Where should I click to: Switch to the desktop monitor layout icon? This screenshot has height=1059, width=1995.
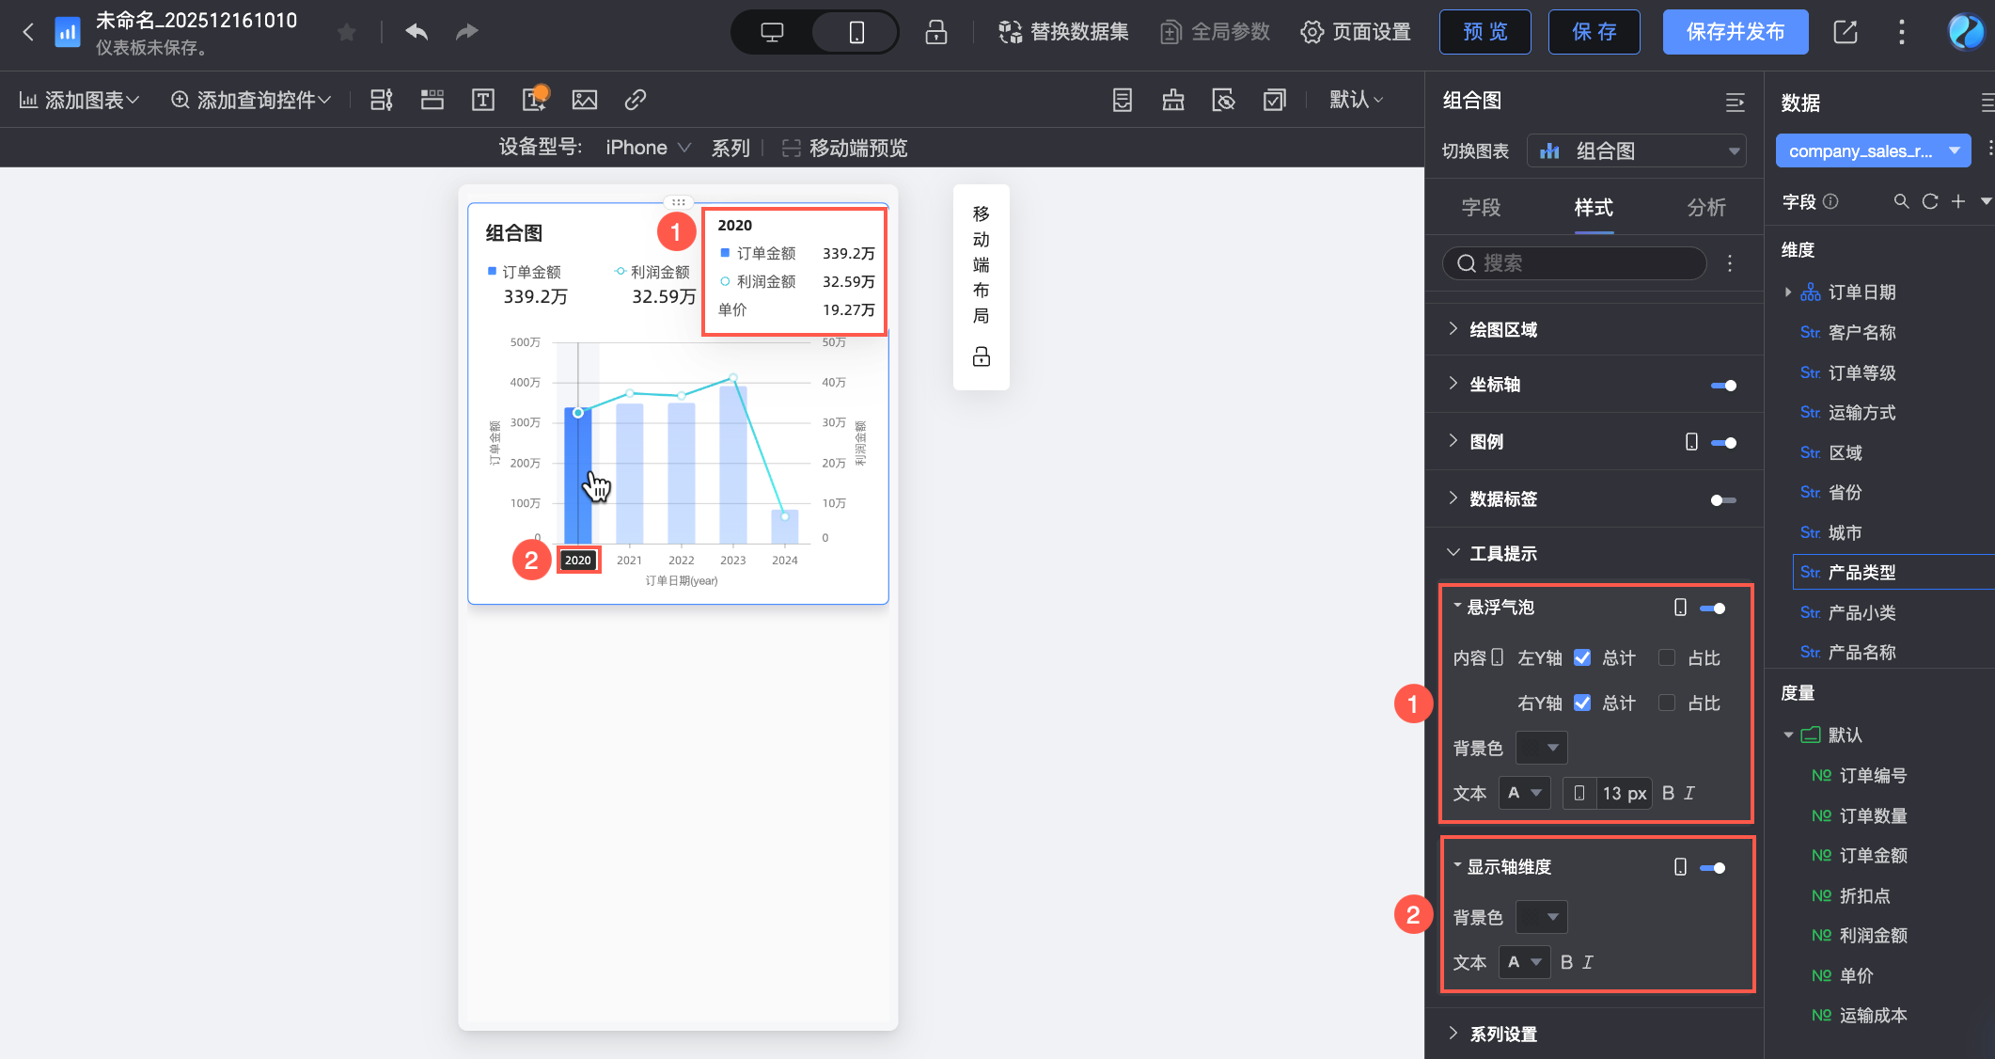(772, 32)
